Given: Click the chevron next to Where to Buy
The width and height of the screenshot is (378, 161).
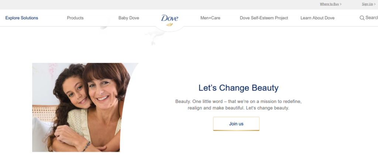Looking at the screenshot, I should [341, 4].
